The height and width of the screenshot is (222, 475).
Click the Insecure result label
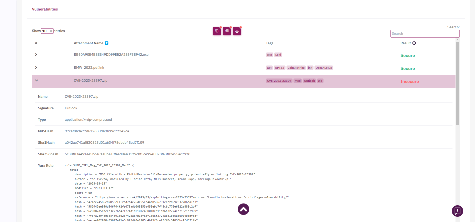[x=409, y=81]
